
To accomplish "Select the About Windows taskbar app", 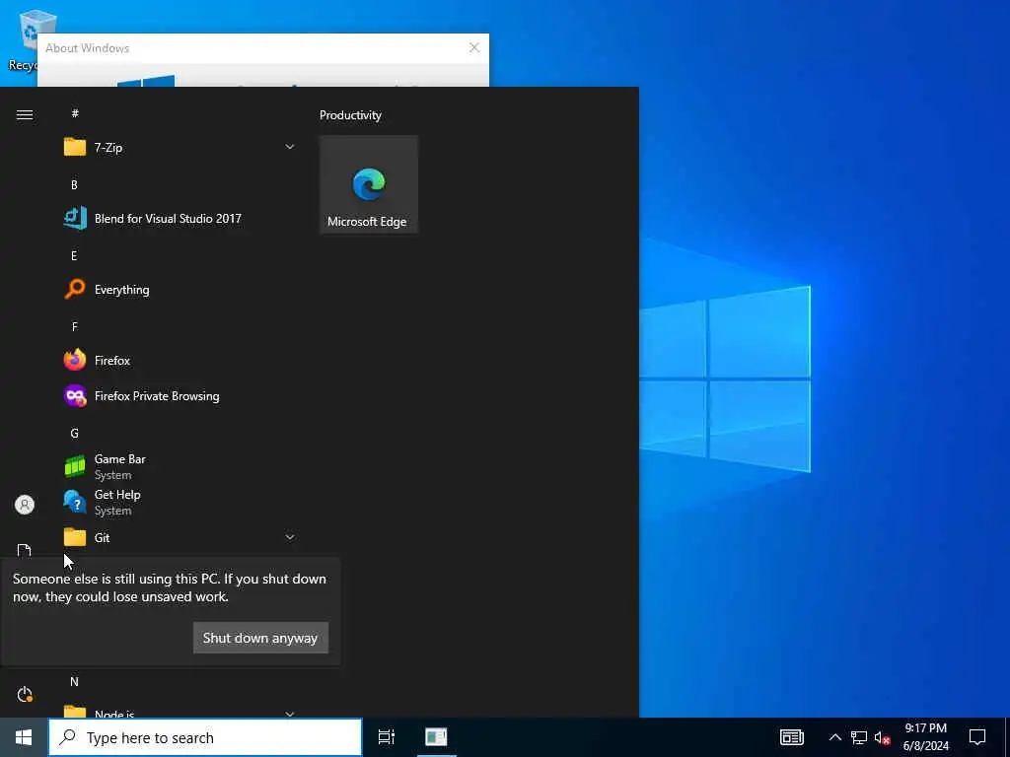I will [x=436, y=737].
